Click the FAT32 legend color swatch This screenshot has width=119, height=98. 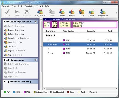click(x=14, y=92)
